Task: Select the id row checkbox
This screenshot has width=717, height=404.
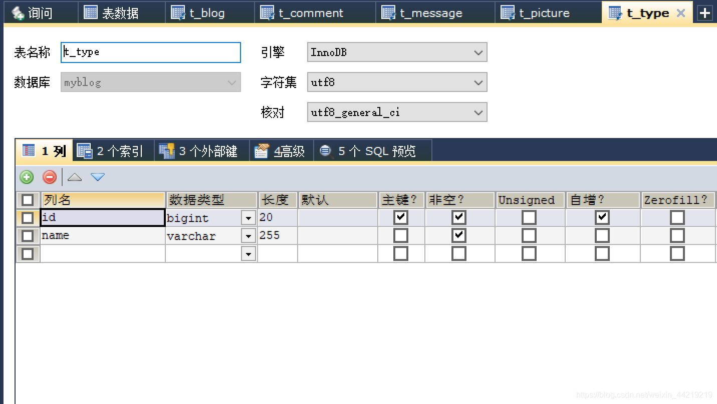Action: (28, 218)
